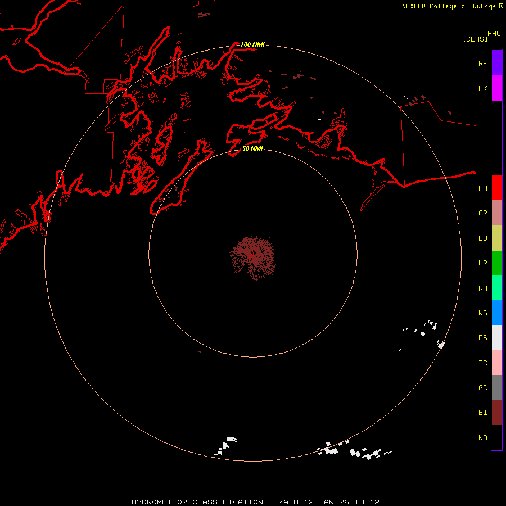Click the gray GC legend swatch

click(x=496, y=387)
